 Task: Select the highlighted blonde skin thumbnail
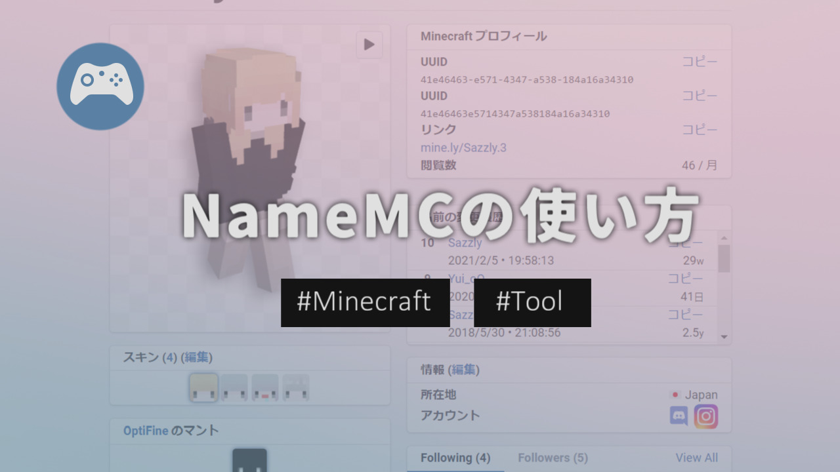pyautogui.click(x=203, y=387)
